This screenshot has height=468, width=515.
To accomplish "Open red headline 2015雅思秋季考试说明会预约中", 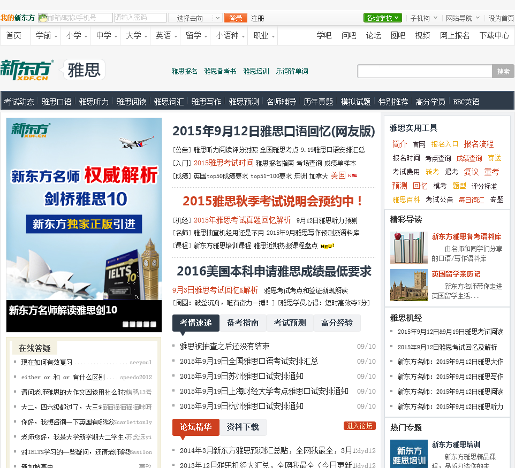I will (272, 201).
